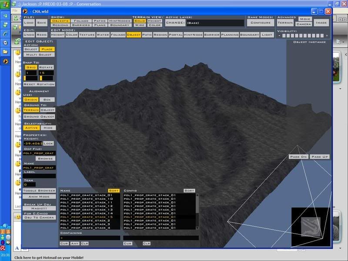The width and height of the screenshot is (348, 261).
Task: Set terrain view to Solid
Action: click(x=140, y=21)
